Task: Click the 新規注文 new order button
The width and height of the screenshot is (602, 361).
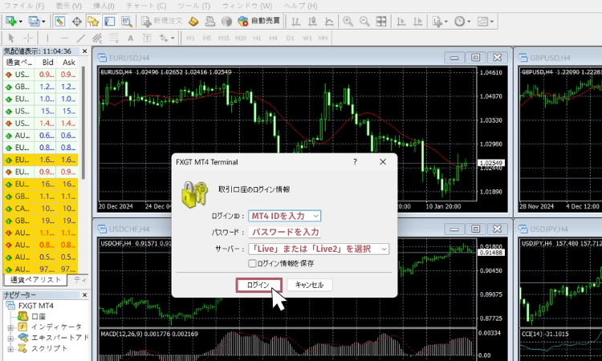Action: (161, 21)
